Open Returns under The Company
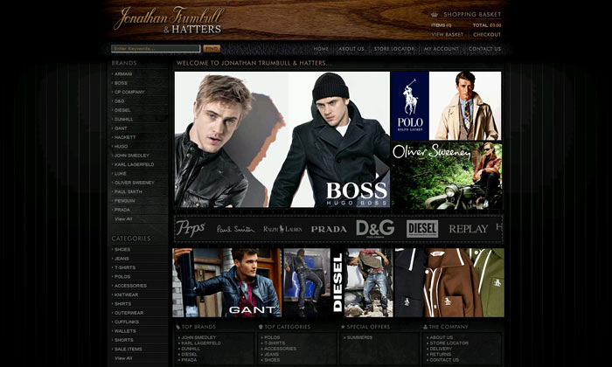612x367 pixels. coord(441,355)
